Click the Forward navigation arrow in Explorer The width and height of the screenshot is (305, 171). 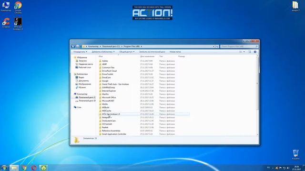pyautogui.click(x=78, y=47)
